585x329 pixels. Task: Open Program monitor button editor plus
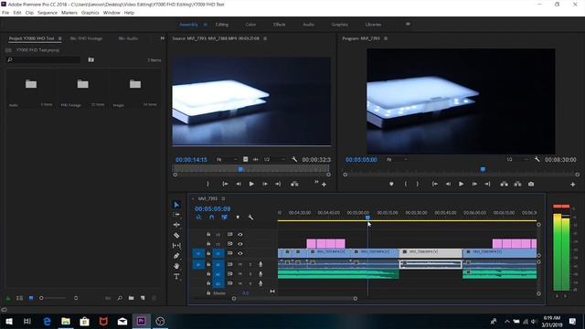[x=573, y=185]
